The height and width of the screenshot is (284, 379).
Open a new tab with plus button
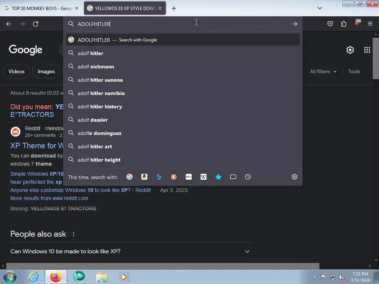coord(174,9)
